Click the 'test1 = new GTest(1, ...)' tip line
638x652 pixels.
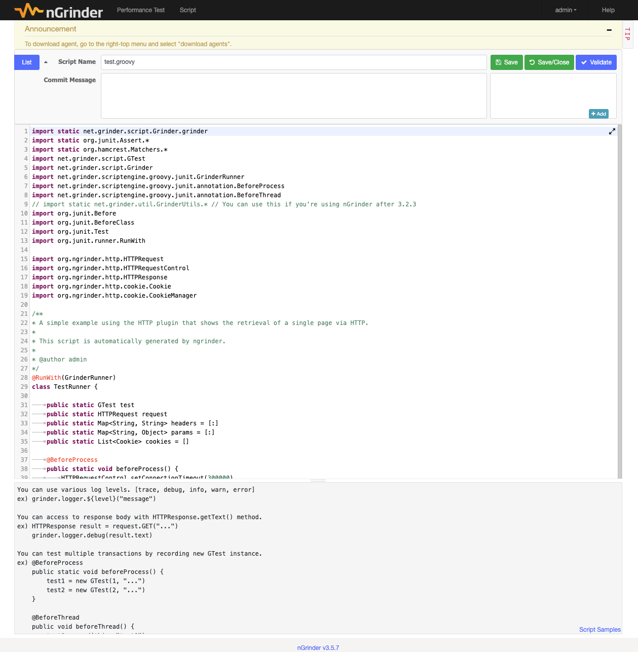96,581
